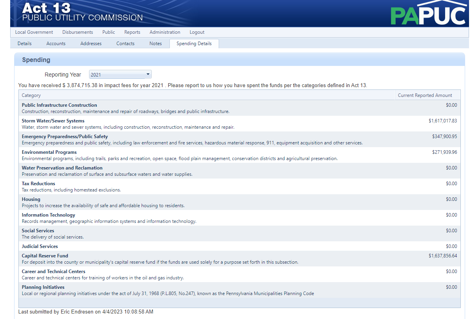Open the Reports menu
The width and height of the screenshot is (471, 319).
[x=132, y=32]
